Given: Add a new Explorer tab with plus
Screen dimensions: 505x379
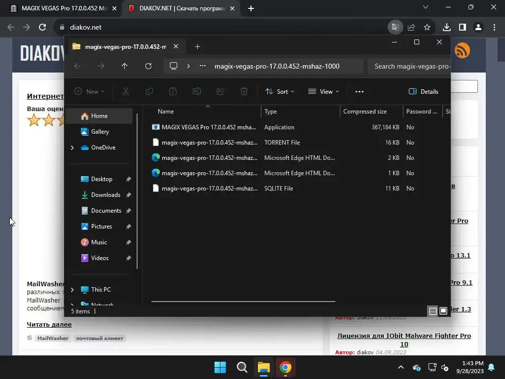Looking at the screenshot, I should 197,47.
